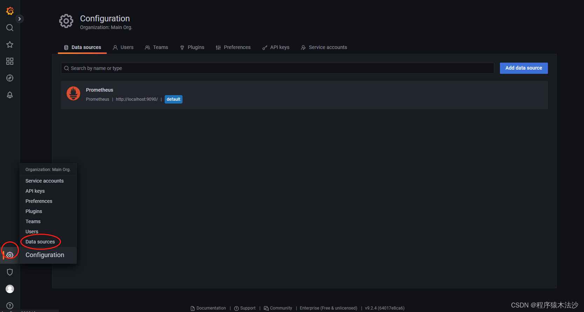Viewport: 584px width, 312px height.
Task: Focus the Search by name or type field
Action: tap(277, 68)
